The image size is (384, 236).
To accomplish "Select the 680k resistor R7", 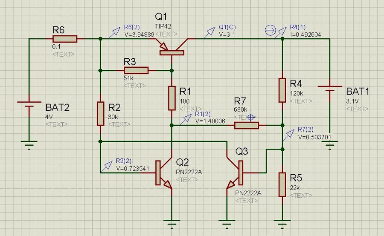I will tap(246, 125).
